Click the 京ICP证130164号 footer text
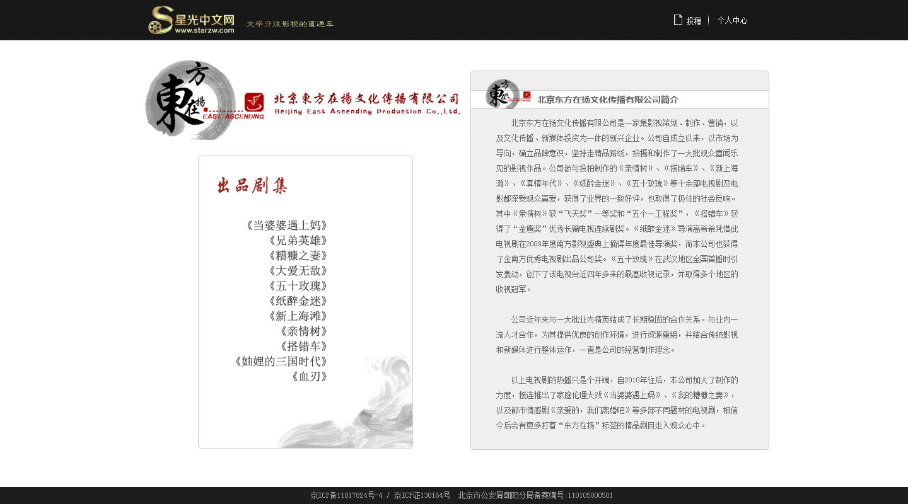 click(x=422, y=496)
